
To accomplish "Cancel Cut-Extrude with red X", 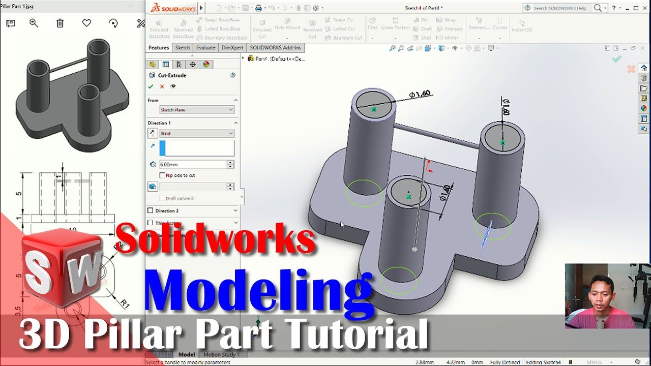I will [x=162, y=86].
